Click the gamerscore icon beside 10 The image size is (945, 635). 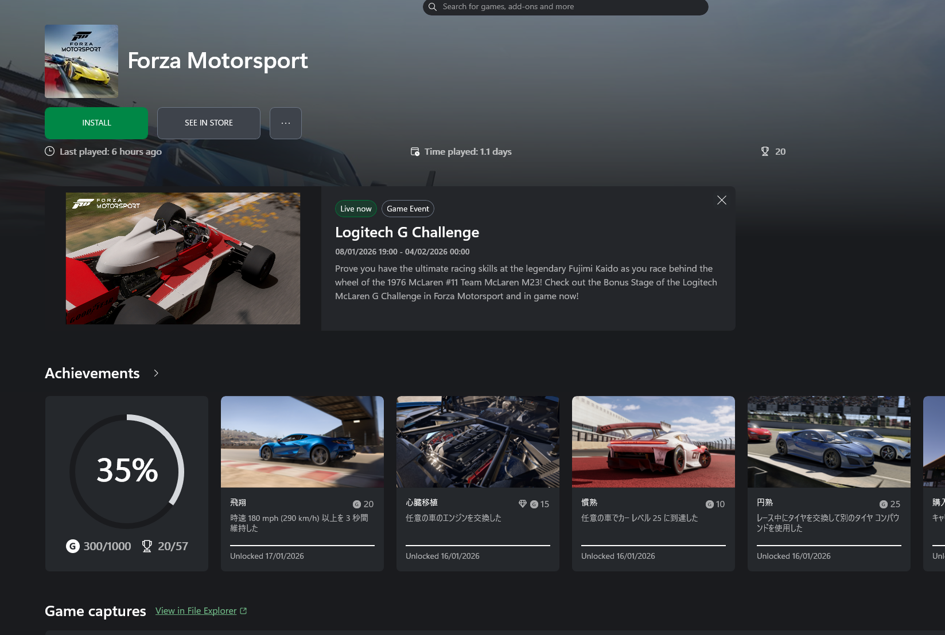pos(710,504)
